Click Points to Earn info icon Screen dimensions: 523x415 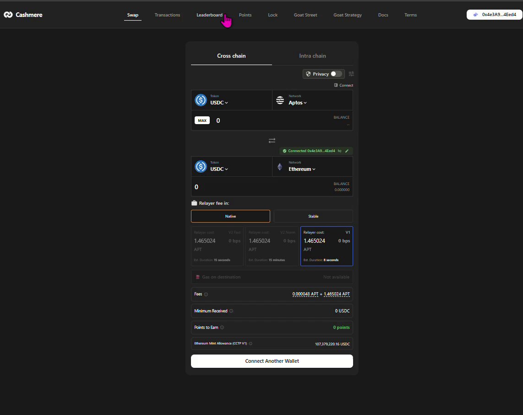(x=222, y=327)
